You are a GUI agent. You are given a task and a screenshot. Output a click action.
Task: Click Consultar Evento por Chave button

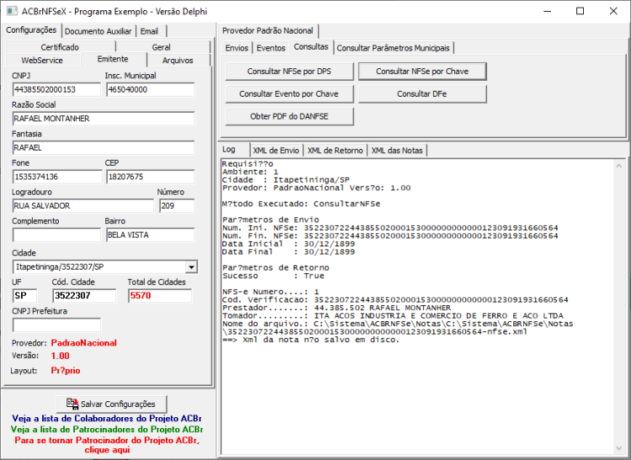pyautogui.click(x=289, y=93)
